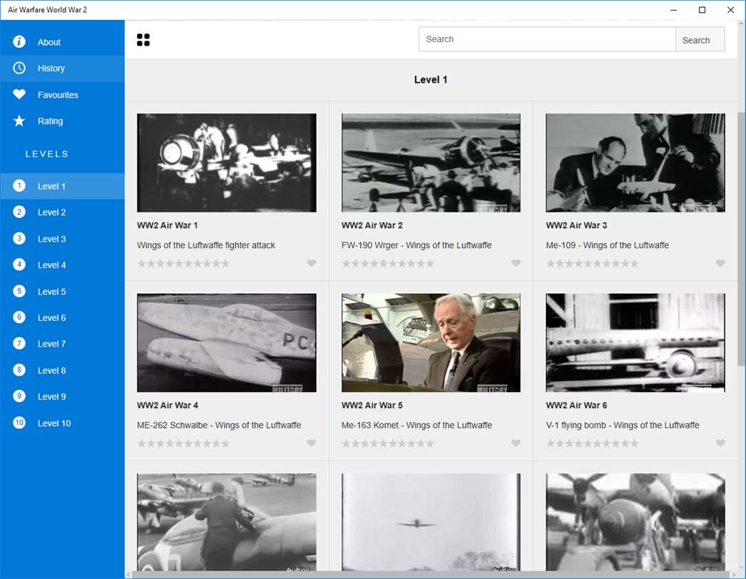This screenshot has height=579, width=746.
Task: Favourite WW2 Air War 5 with heart
Action: tap(516, 443)
